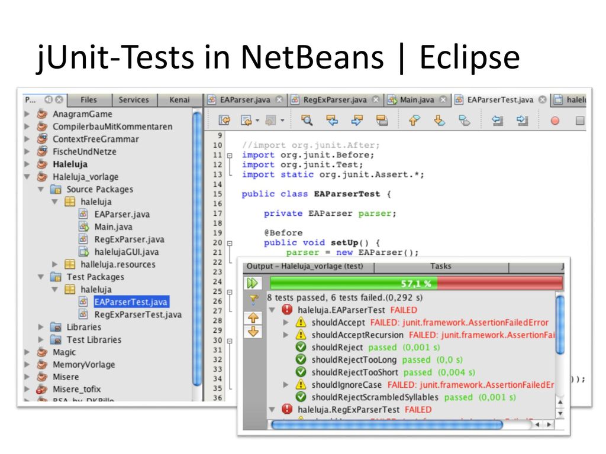The height and width of the screenshot is (454, 606).
Task: Open the Tasks tab in the output panel
Action: tap(441, 267)
